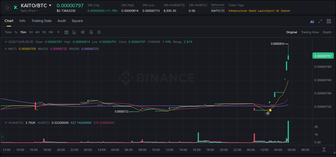
Task: Open the Audit tab
Action: 62,21
